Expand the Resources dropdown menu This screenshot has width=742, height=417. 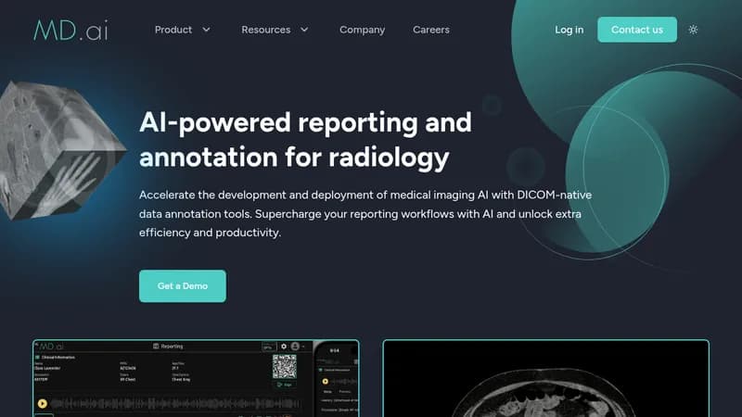[x=275, y=30]
